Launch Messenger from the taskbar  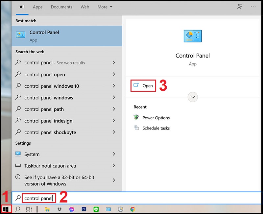click(x=72, y=209)
